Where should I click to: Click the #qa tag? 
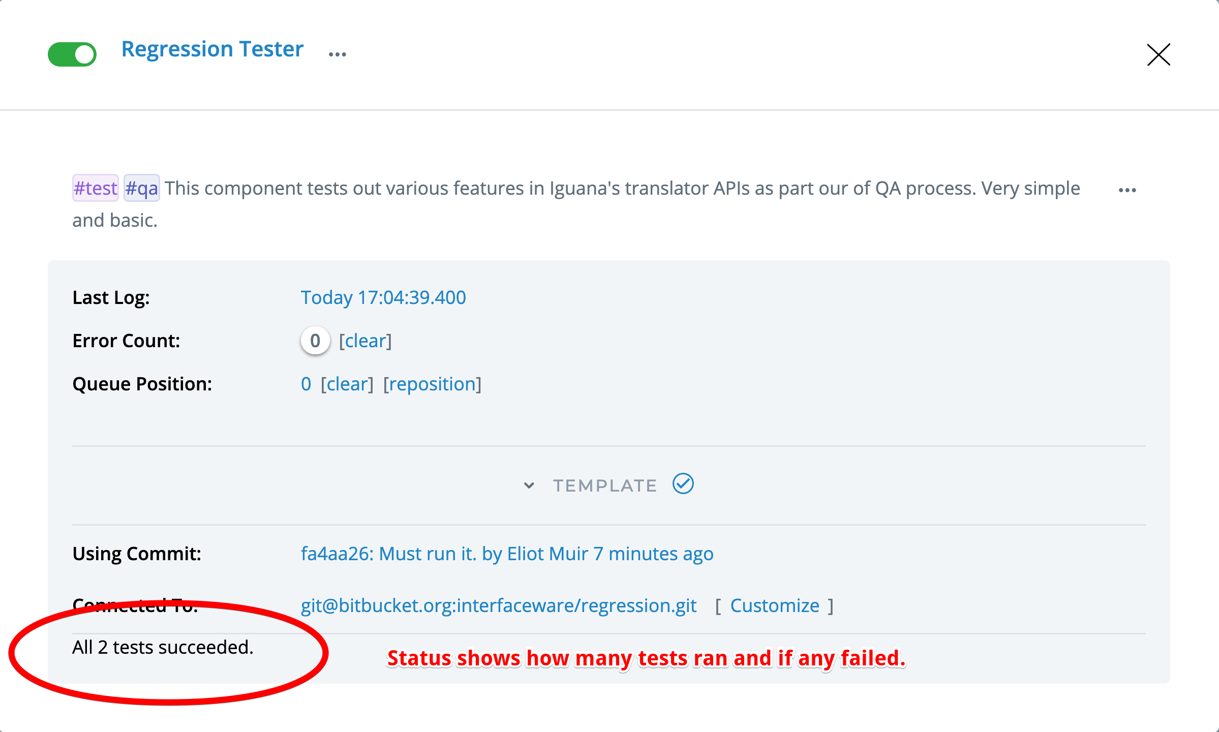coord(142,188)
